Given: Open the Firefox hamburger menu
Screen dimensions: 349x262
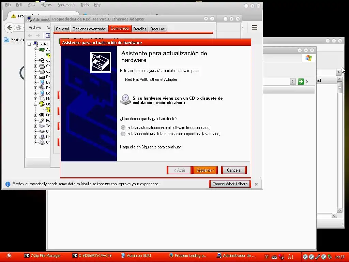Looking at the screenshot, I should pos(254,27).
